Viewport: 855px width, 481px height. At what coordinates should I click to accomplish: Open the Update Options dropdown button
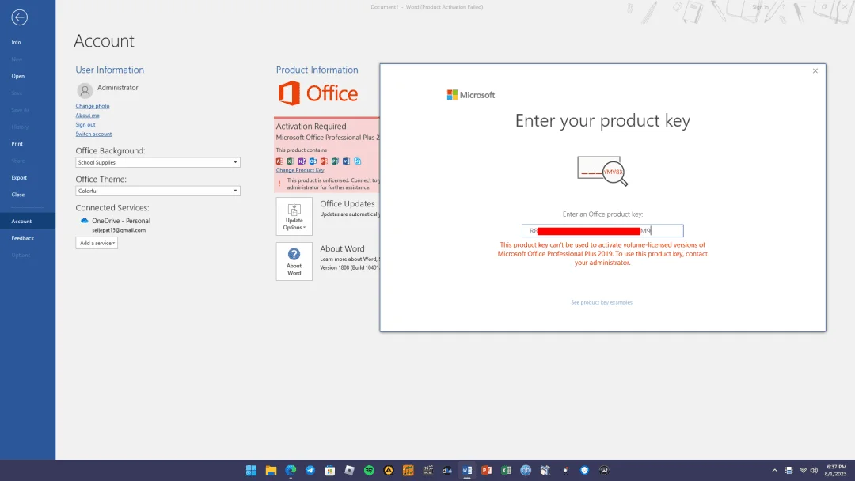point(294,216)
